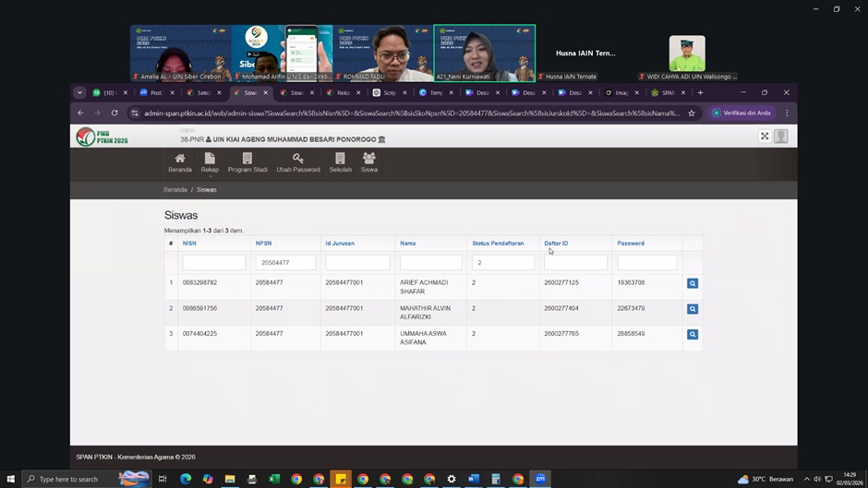
Task: Bookmark this page with the star icon
Action: (692, 113)
